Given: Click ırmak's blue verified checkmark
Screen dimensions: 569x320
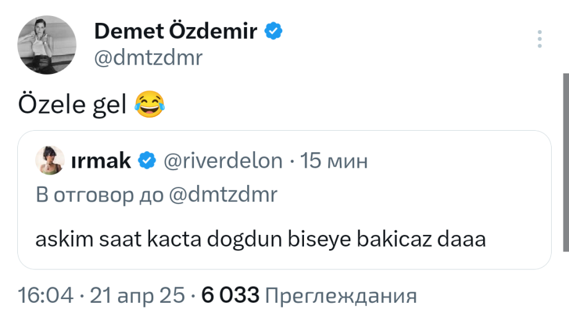Looking at the screenshot, I should (146, 161).
